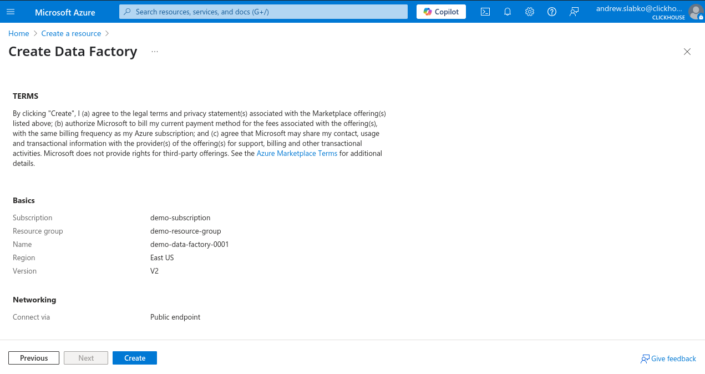Click the Give feedback link
This screenshot has width=705, height=374.
(668, 358)
